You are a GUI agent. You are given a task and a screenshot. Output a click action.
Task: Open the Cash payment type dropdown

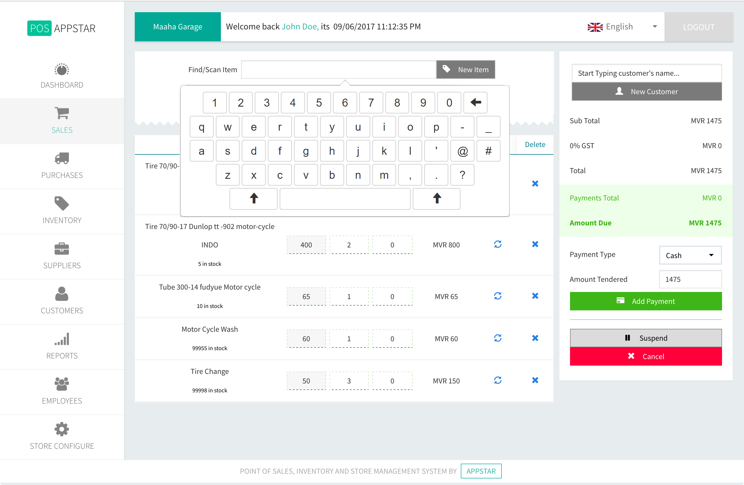pyautogui.click(x=690, y=255)
